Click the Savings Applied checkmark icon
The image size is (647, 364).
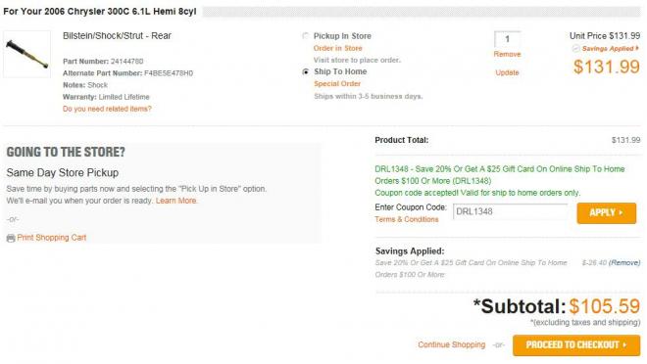pyautogui.click(x=575, y=49)
